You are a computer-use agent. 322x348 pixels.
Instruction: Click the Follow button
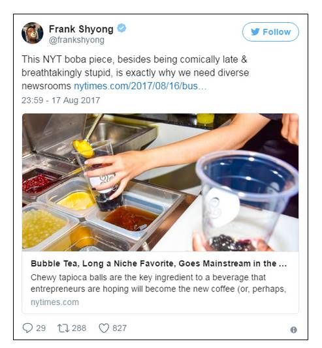270,32
